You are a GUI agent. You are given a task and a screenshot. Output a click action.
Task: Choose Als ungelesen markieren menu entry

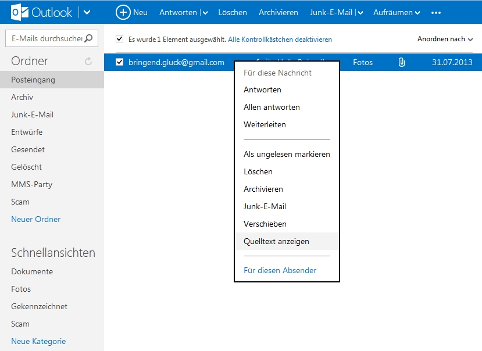click(x=287, y=154)
